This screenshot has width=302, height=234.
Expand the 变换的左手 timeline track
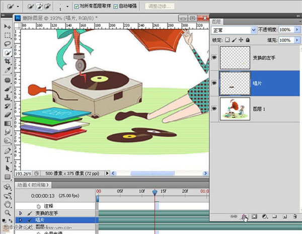21,213
